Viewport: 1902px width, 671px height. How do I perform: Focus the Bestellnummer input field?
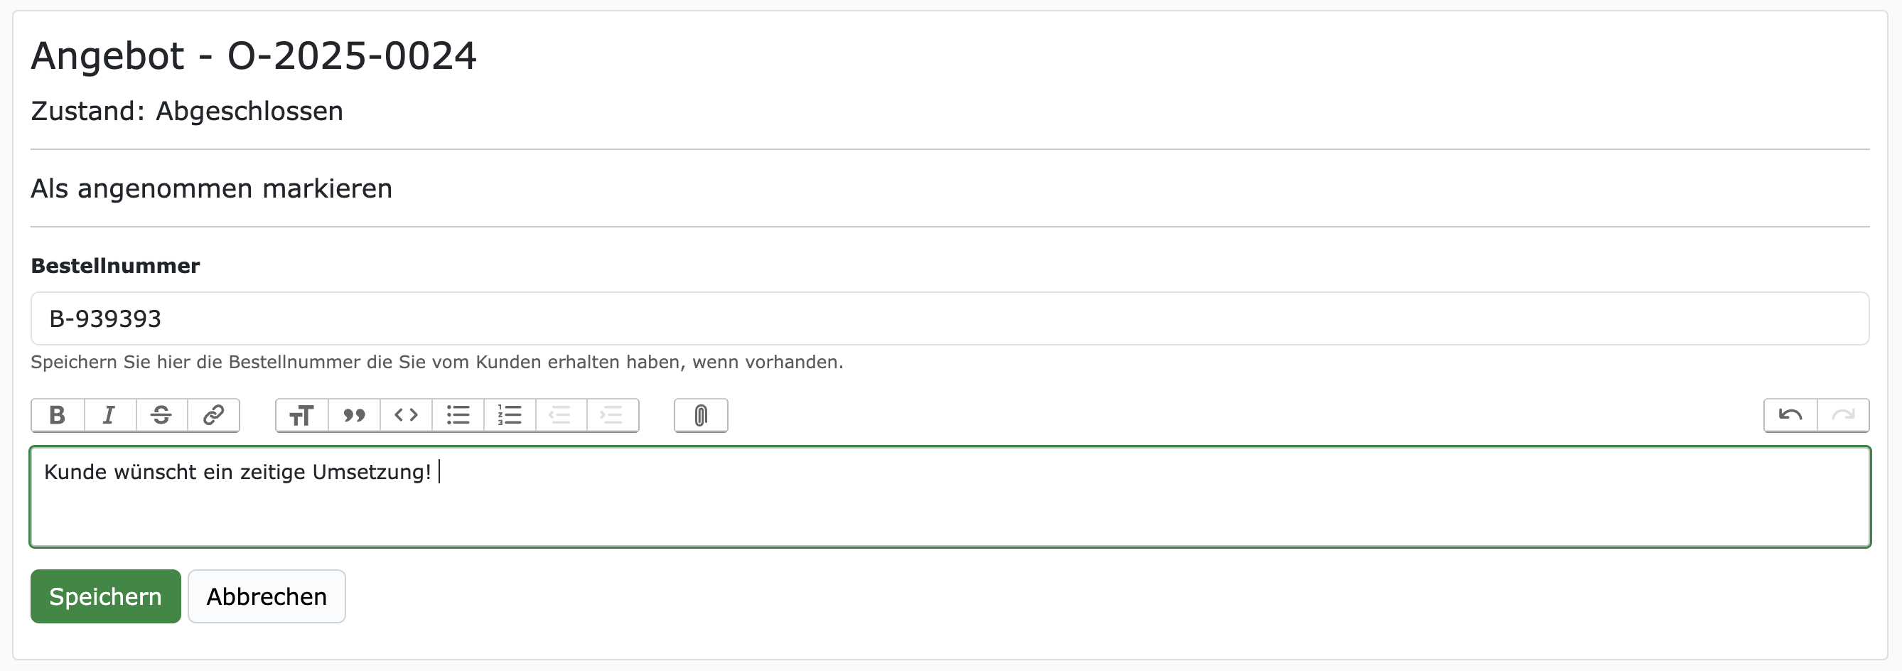(950, 319)
